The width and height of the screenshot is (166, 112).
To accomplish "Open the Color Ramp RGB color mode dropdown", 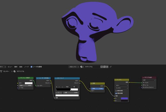I will pyautogui.click(x=68, y=87).
